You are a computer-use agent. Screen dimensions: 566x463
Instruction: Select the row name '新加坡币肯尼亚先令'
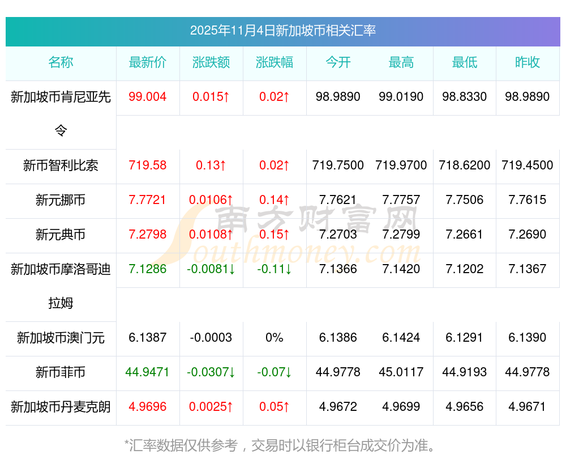coord(61,113)
